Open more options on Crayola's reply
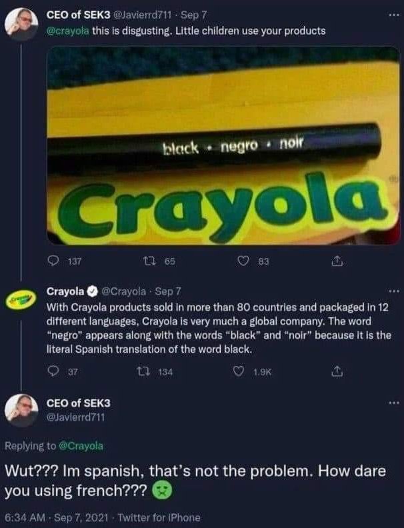This screenshot has height=528, width=404. pos(393,291)
